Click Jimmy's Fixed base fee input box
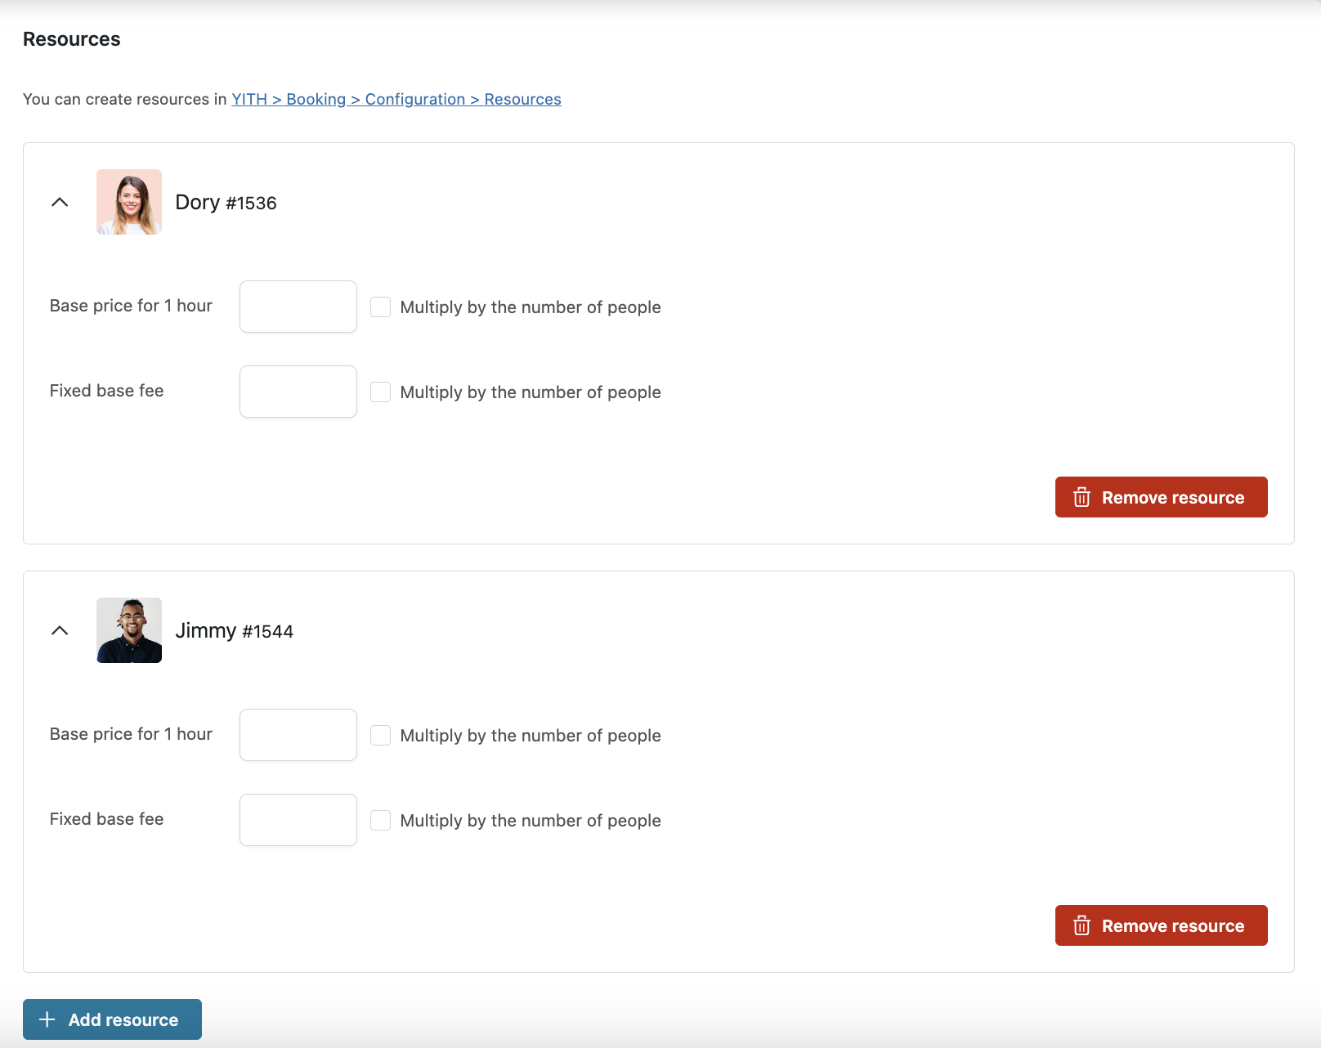Screen dimensions: 1321x1048 tap(298, 820)
